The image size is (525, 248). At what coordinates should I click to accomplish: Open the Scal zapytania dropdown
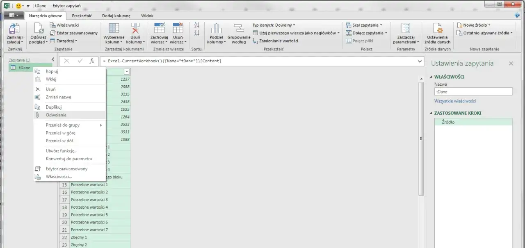click(364, 25)
